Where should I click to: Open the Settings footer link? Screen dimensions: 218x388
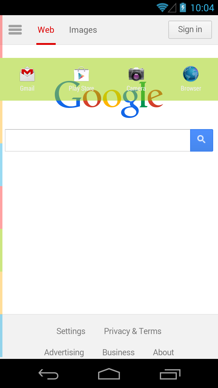tap(71, 331)
